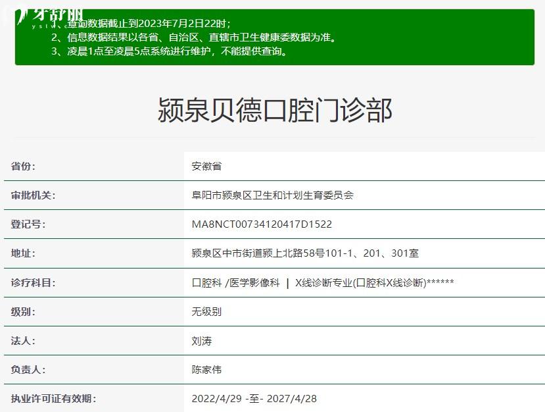Click the label 执业许可证有效期:

pos(53,398)
